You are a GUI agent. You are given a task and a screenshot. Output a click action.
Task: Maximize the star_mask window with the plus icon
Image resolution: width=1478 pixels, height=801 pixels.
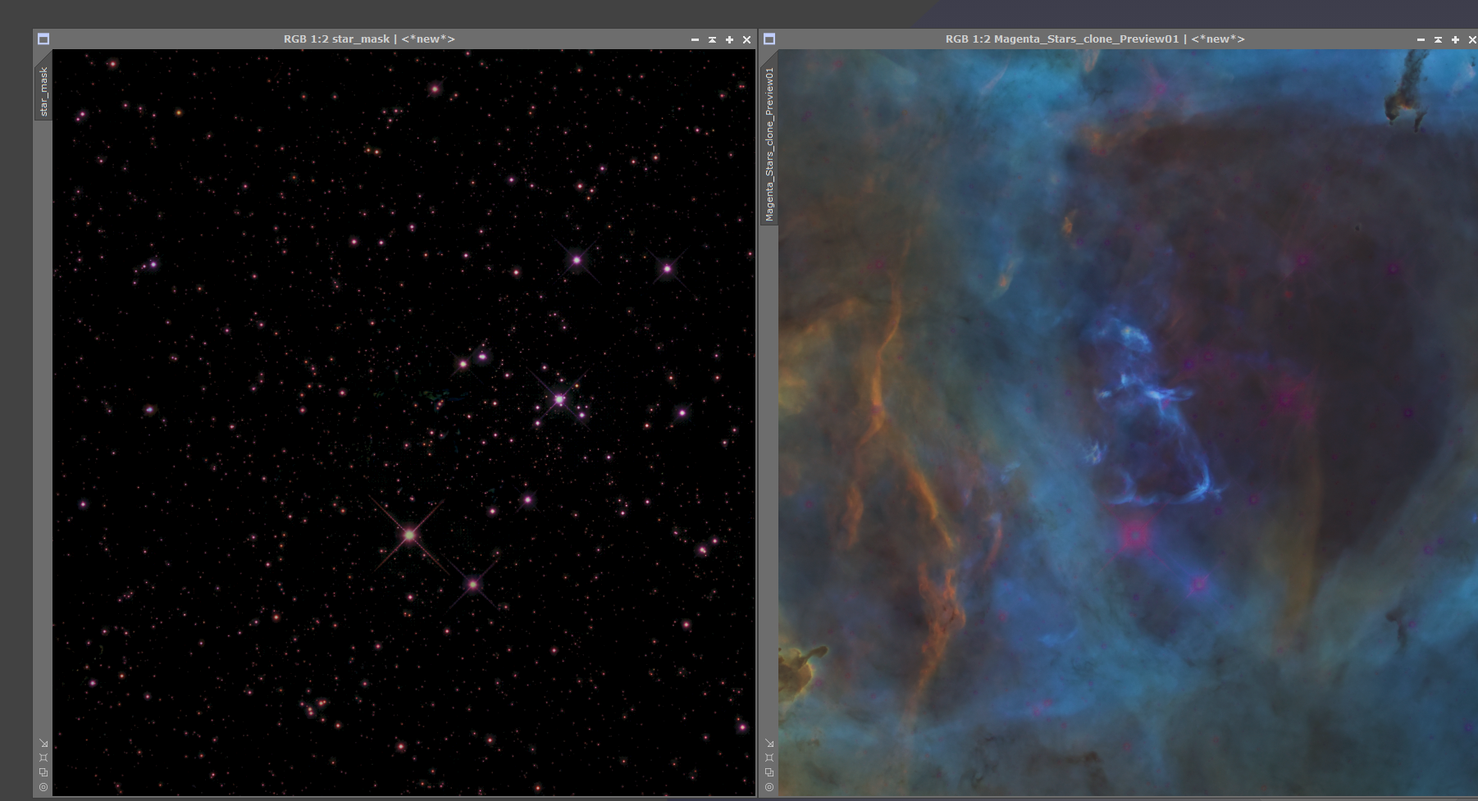(729, 39)
